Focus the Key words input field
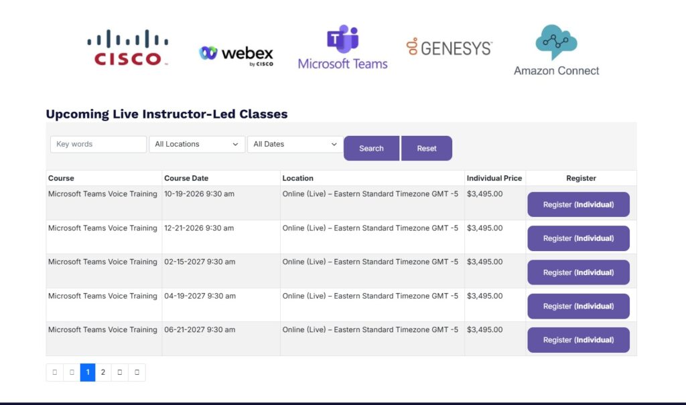 tap(98, 145)
